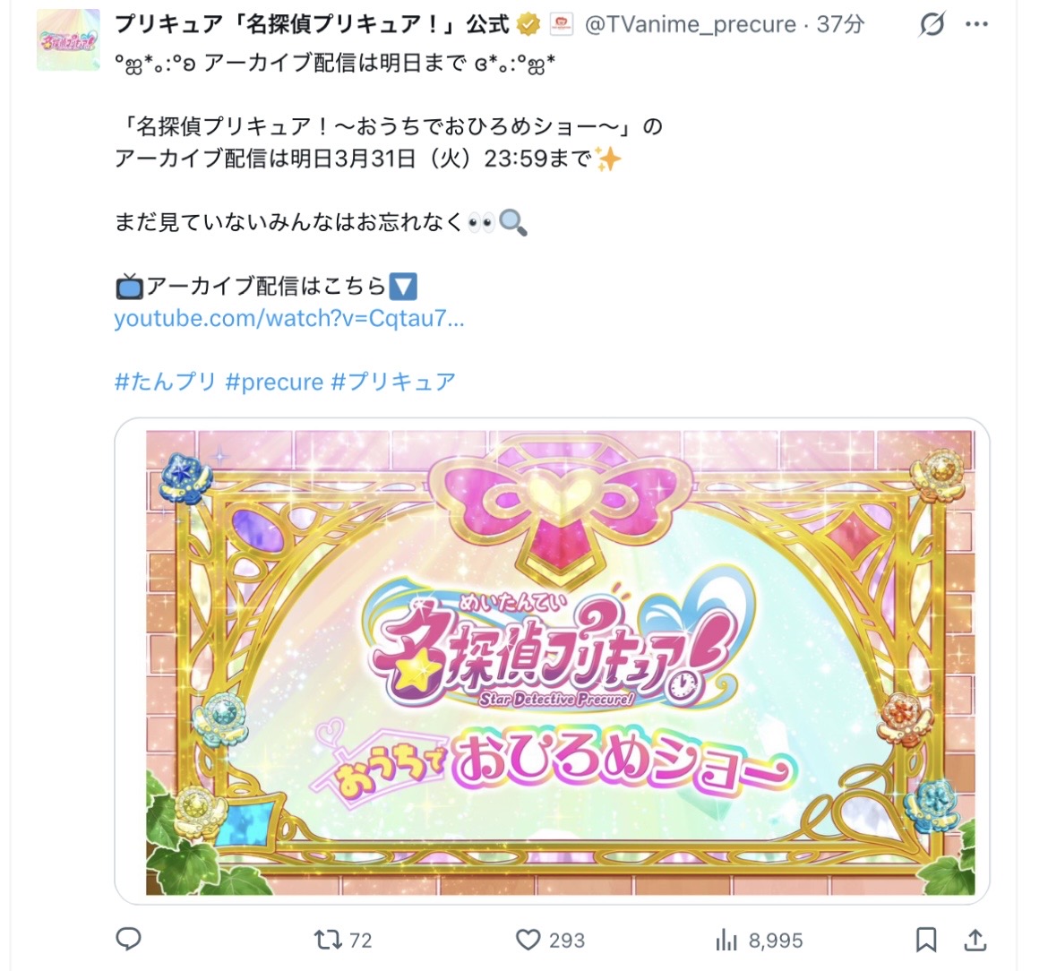Bookmark this Precure tweet
The height and width of the screenshot is (971, 1048).
tap(925, 940)
